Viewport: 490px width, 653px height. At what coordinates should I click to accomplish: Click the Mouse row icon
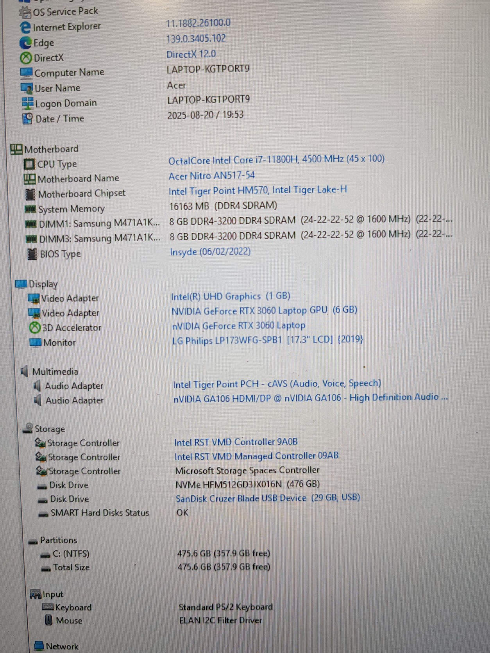[49, 620]
